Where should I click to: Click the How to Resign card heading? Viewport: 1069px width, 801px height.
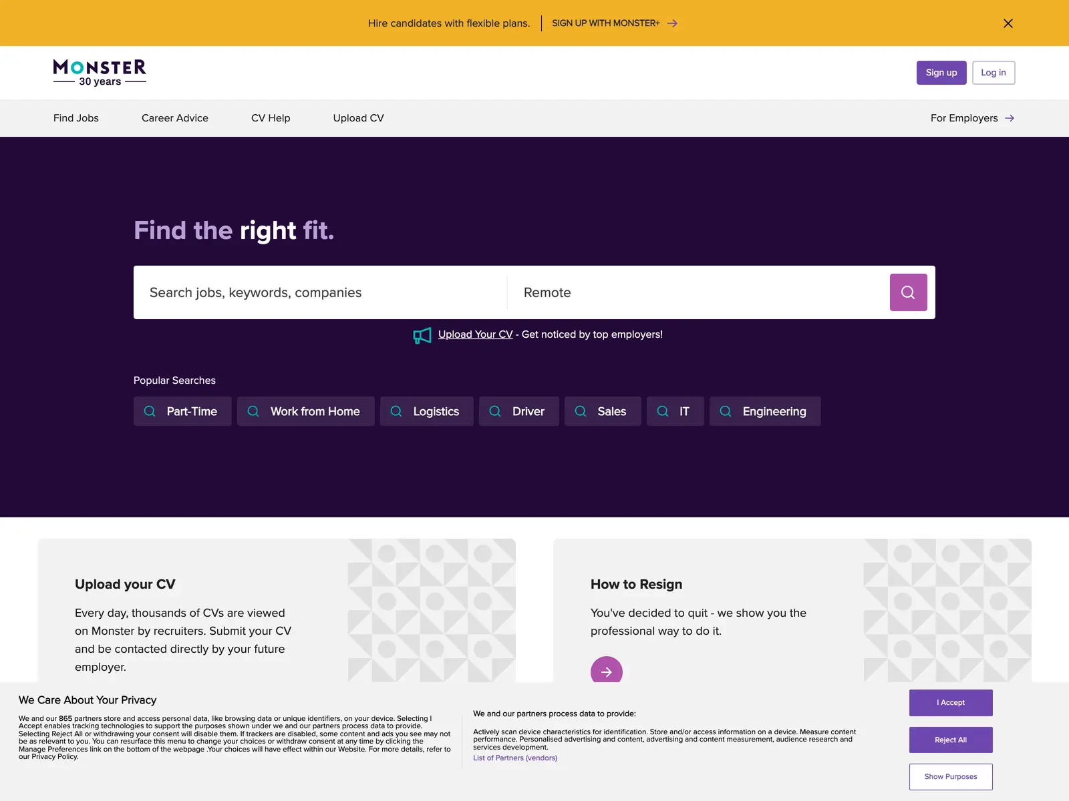[637, 584]
